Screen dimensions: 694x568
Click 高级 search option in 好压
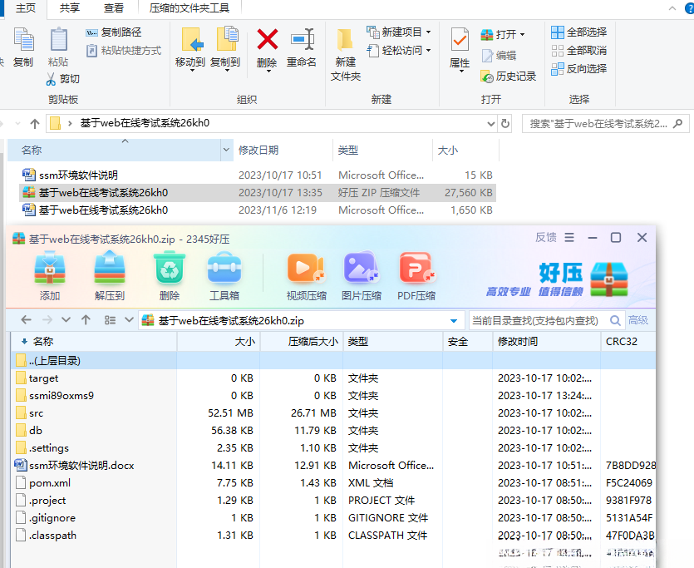pos(637,320)
